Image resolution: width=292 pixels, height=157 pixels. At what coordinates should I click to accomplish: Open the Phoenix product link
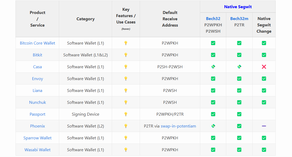pyautogui.click(x=37, y=126)
